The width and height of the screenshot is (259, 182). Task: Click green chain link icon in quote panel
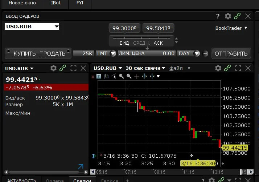63,68
